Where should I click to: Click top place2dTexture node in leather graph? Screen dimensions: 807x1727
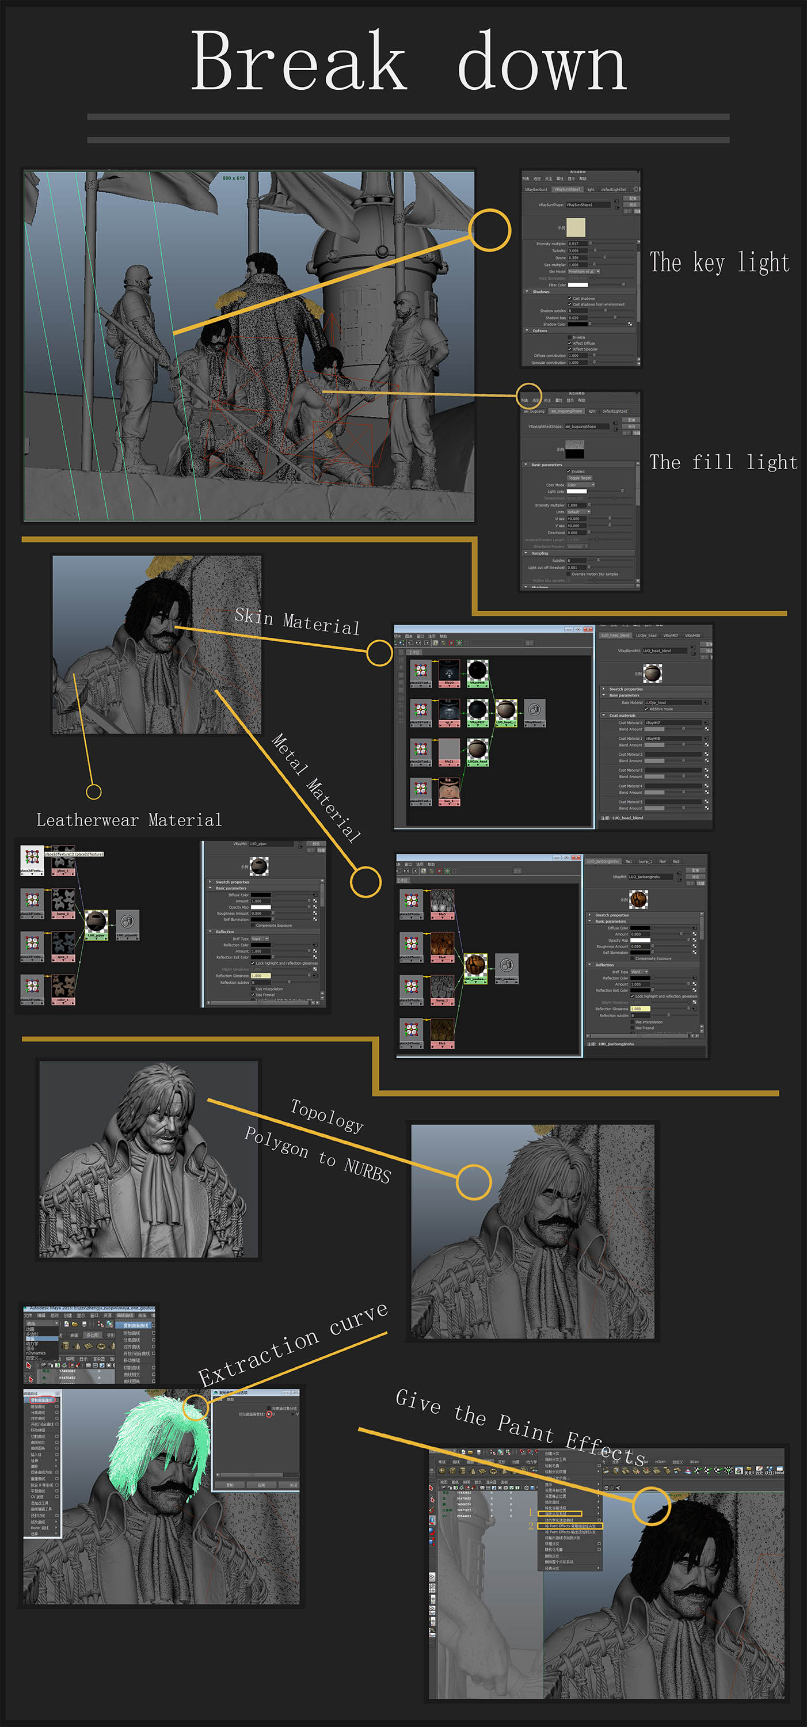32,859
